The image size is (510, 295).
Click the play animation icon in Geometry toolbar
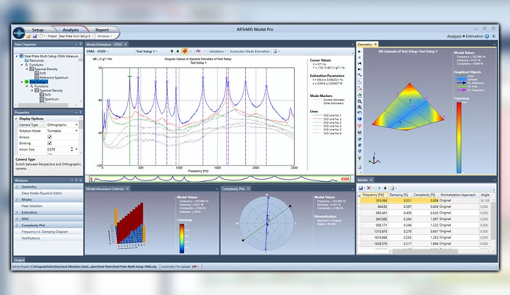click(359, 52)
